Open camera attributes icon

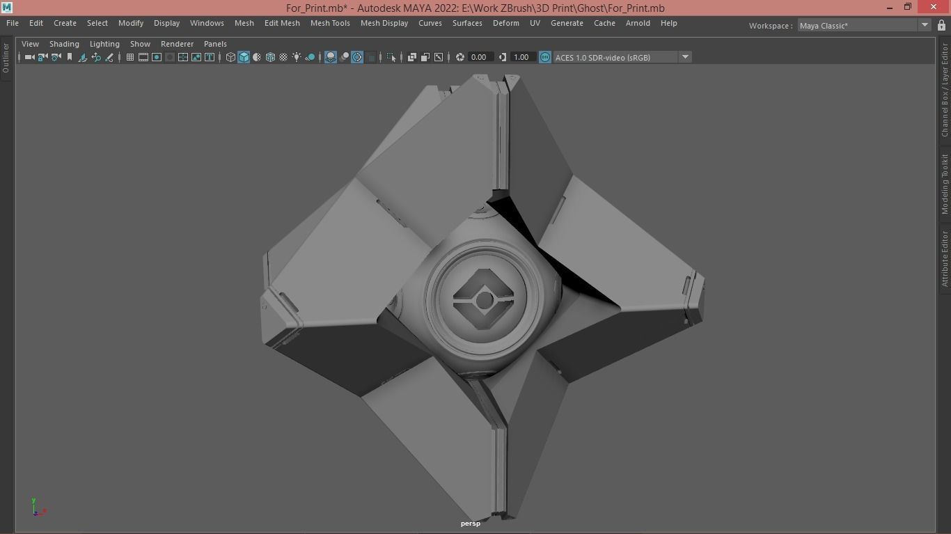click(x=56, y=57)
